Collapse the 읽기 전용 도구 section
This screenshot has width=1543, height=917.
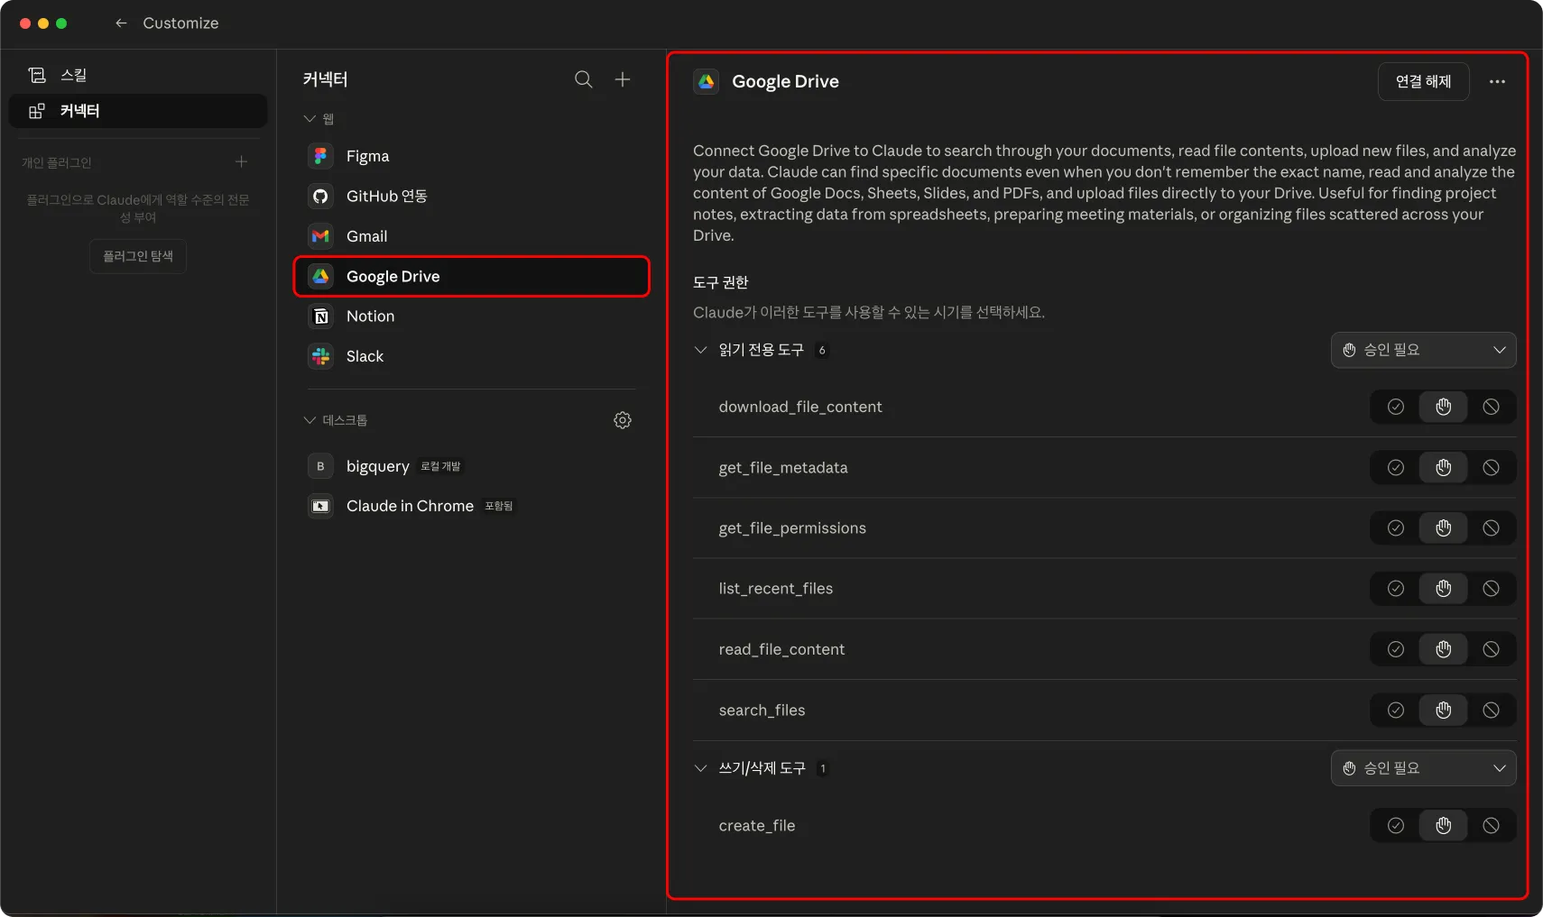click(700, 350)
